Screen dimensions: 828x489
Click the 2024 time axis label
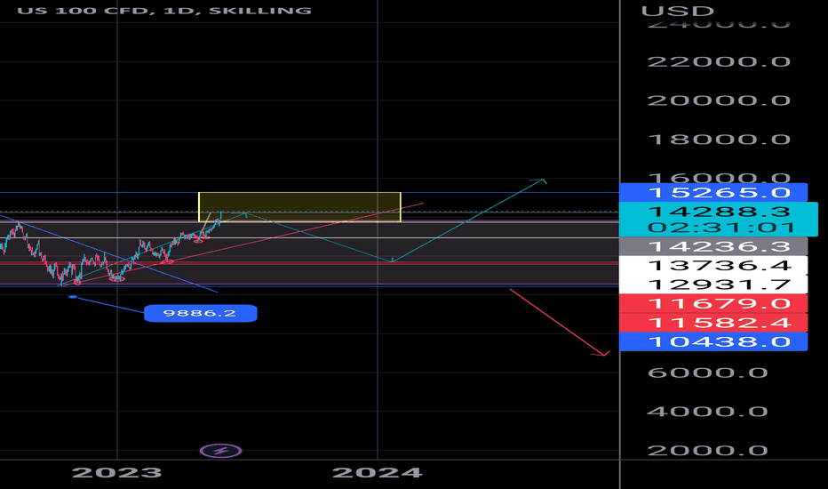coord(377,473)
